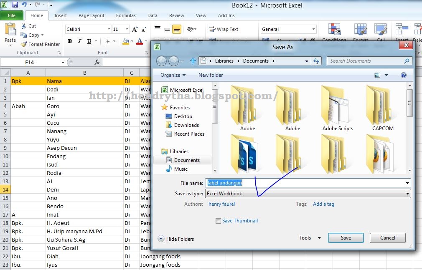Apply red Font Color

tap(140, 41)
